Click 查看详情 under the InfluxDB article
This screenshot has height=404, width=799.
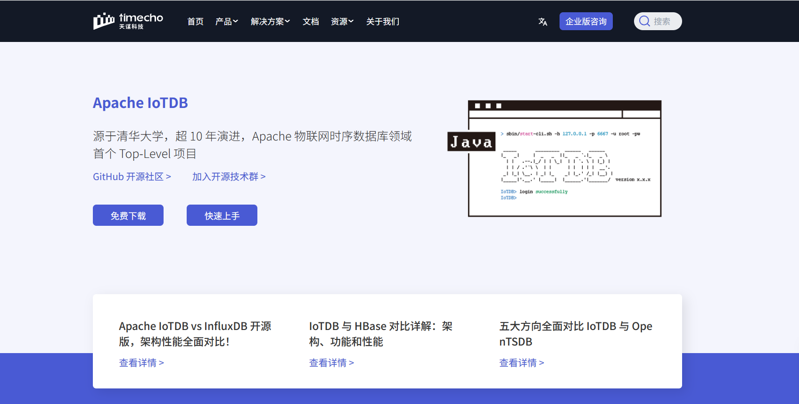tap(141, 363)
